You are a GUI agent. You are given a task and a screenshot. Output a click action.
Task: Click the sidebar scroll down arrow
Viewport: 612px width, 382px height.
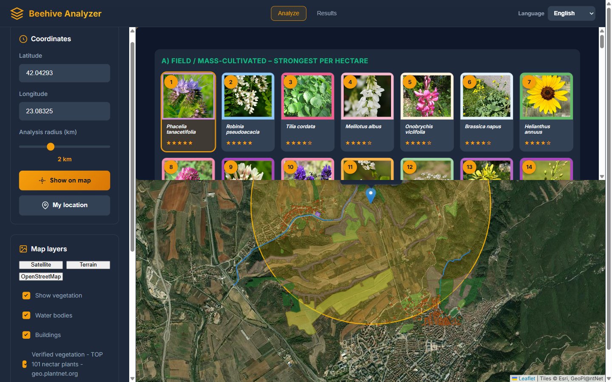click(x=132, y=378)
